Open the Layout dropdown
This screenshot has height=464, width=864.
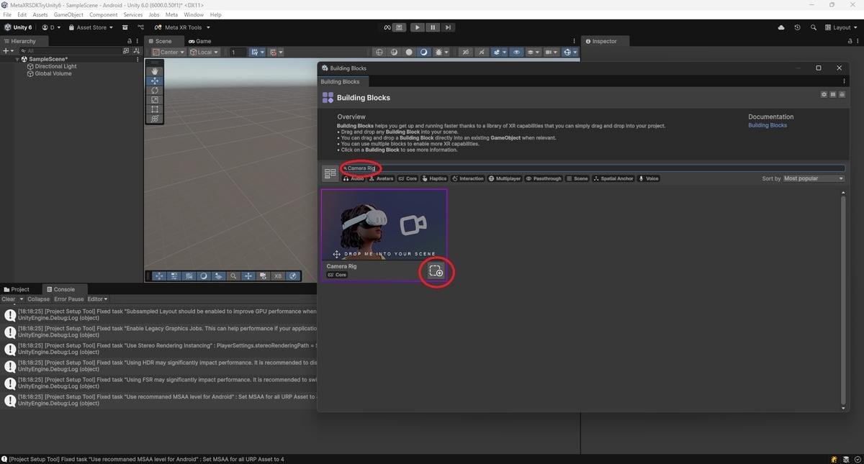(842, 27)
